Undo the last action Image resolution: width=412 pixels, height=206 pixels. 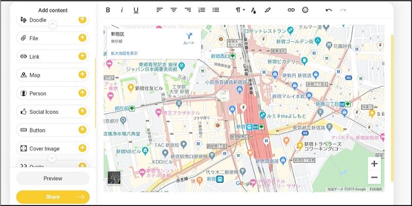(x=329, y=10)
